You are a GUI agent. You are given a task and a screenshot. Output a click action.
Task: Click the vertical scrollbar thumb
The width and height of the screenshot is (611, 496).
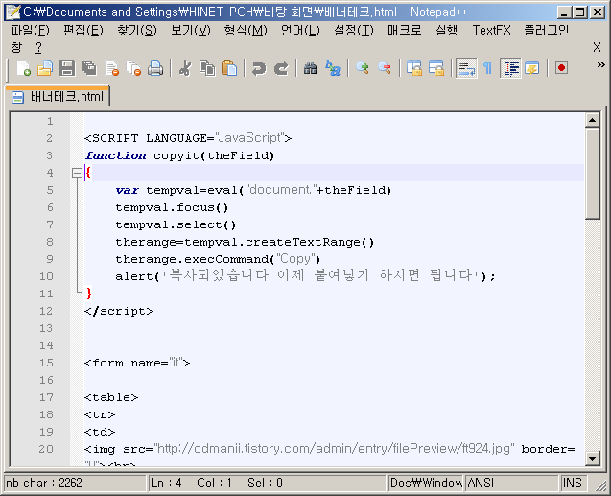592,174
